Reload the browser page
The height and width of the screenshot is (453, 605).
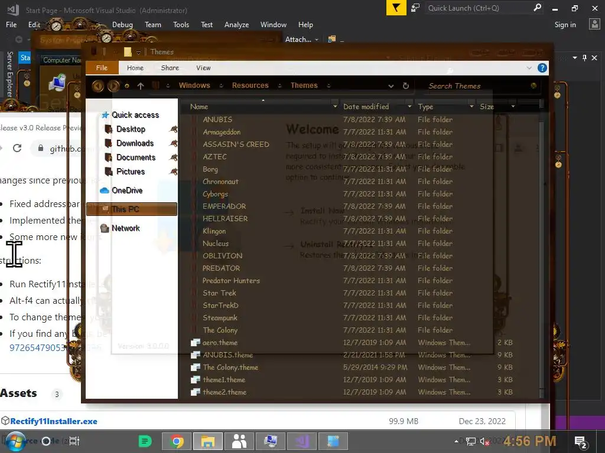[x=17, y=148]
